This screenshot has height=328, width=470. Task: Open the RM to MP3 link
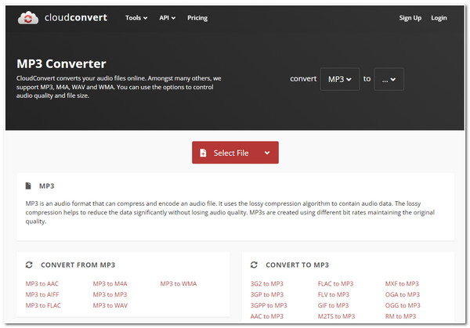[x=401, y=316]
